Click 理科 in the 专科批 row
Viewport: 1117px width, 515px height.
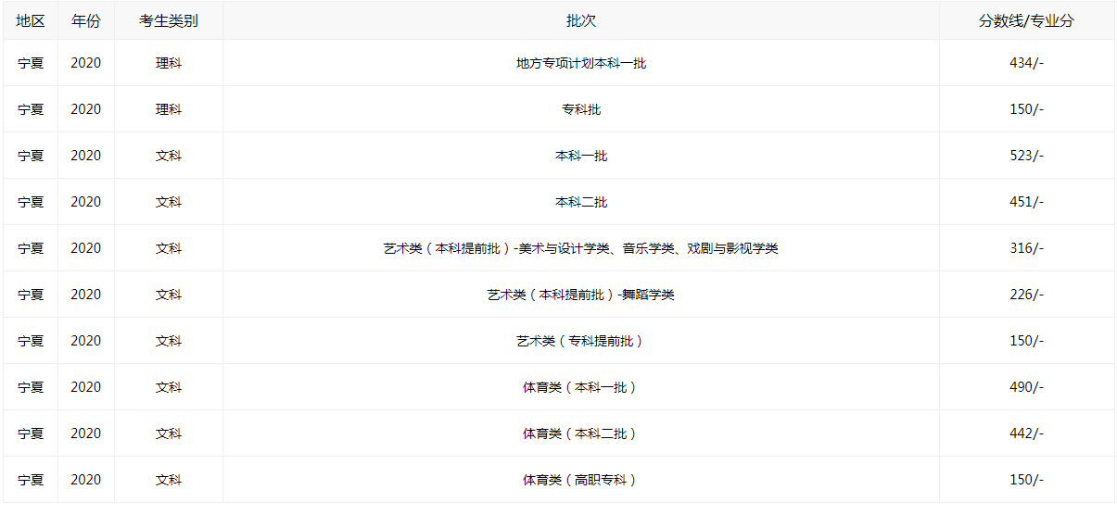[169, 109]
